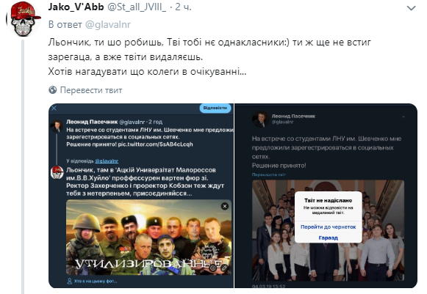Click 'Перекласти твіт' in right screenshot
Image resolution: width=427 pixels, height=294 pixels.
(x=268, y=174)
